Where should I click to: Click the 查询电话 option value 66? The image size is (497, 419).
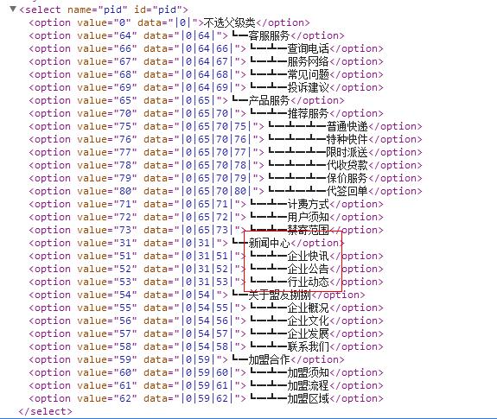pyautogui.click(x=206, y=48)
